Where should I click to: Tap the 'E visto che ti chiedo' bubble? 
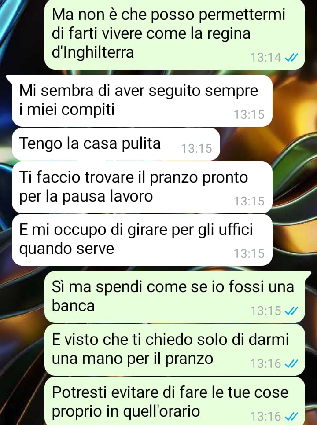175,350
